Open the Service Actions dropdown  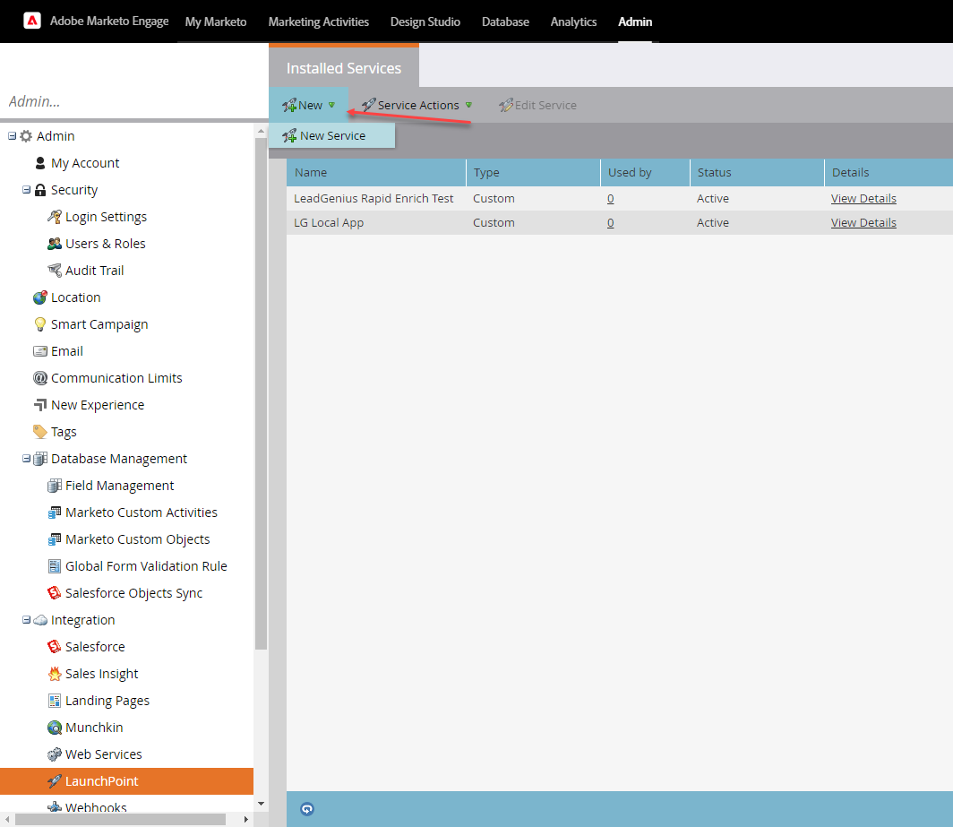coord(417,105)
